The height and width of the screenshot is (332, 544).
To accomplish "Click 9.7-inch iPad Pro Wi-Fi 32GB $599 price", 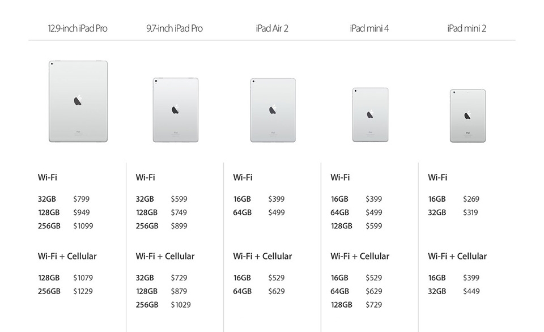I will click(x=178, y=199).
